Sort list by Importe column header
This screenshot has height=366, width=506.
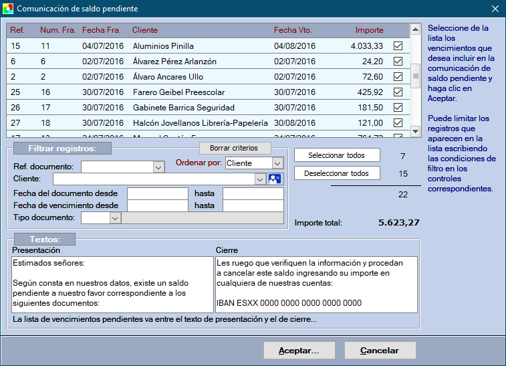point(369,30)
